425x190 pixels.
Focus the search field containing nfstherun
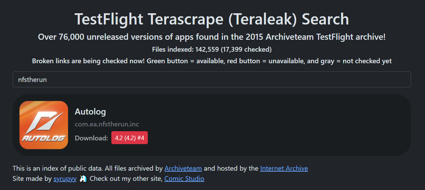click(211, 80)
